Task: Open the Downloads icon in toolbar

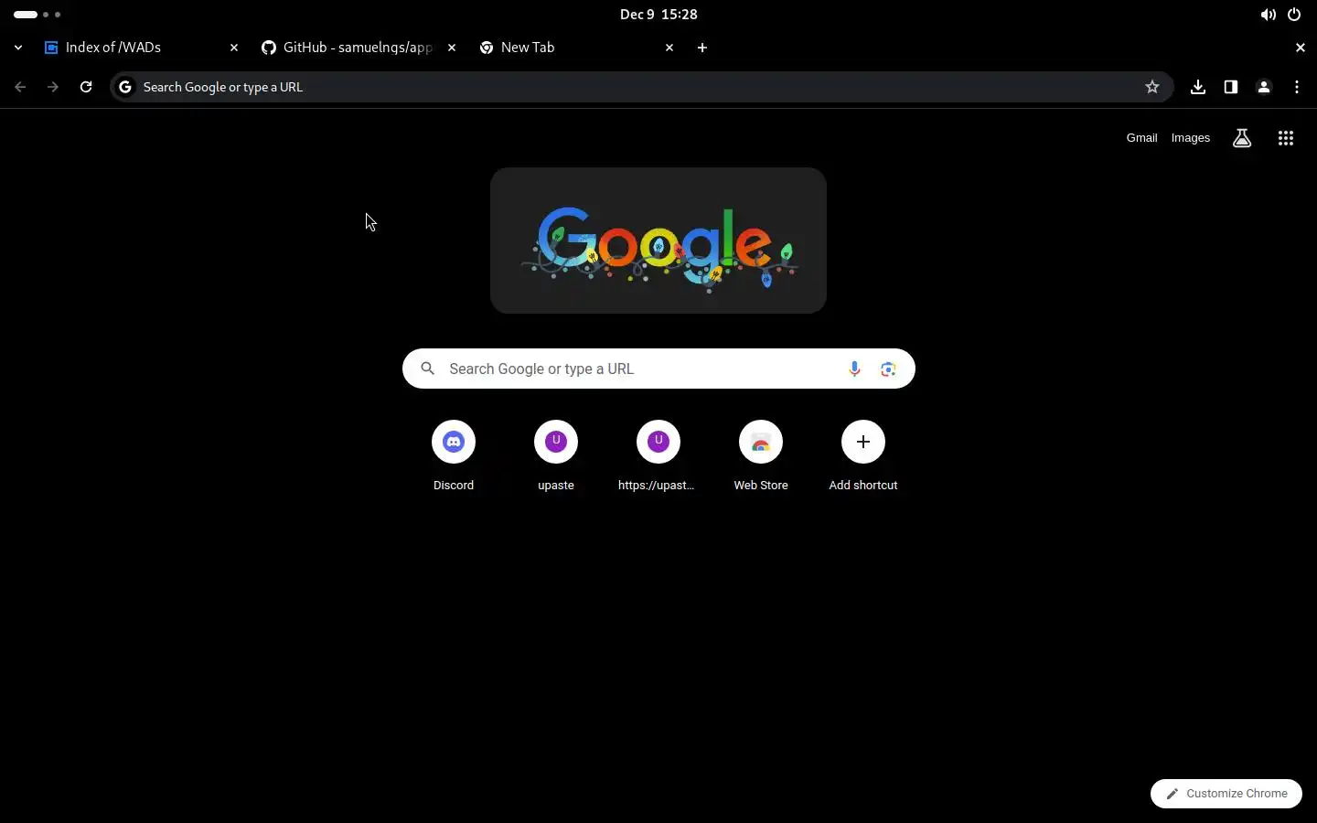Action: coord(1198,87)
